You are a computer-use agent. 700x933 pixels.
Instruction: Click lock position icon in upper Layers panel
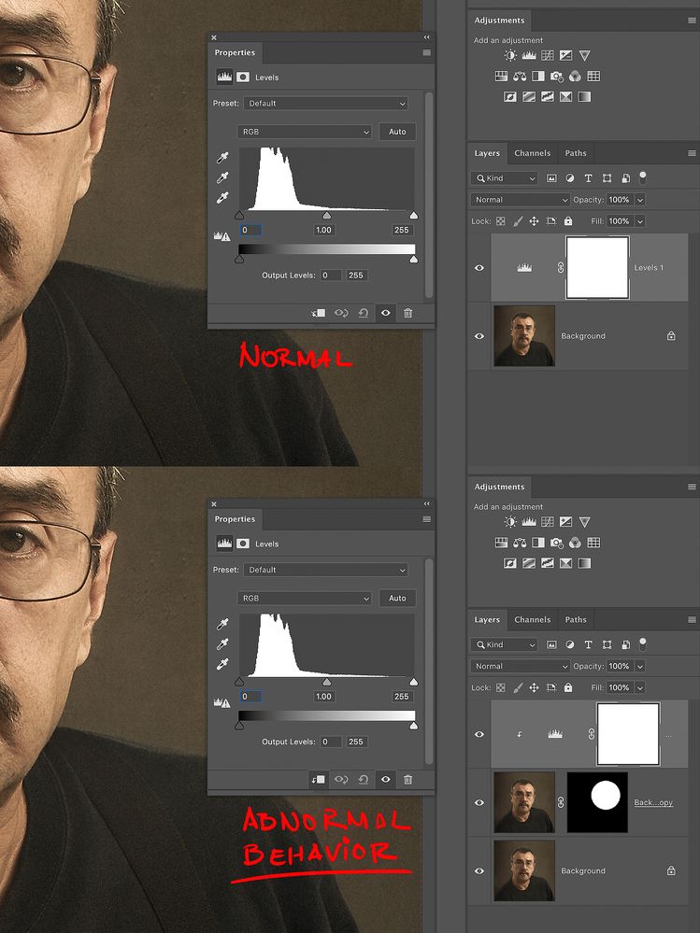coord(534,221)
